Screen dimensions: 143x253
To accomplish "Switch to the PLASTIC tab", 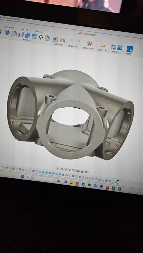I will pos(24,30).
